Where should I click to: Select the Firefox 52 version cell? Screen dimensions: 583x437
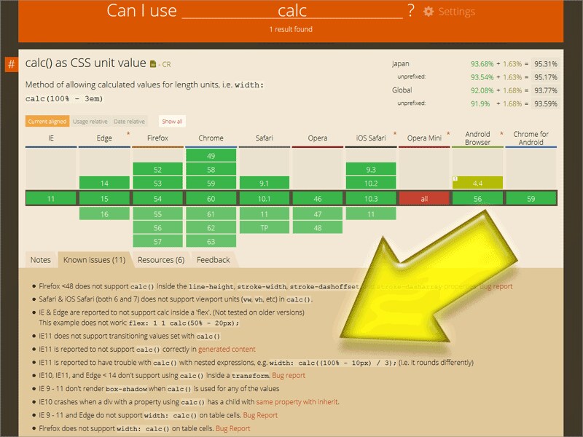point(157,170)
